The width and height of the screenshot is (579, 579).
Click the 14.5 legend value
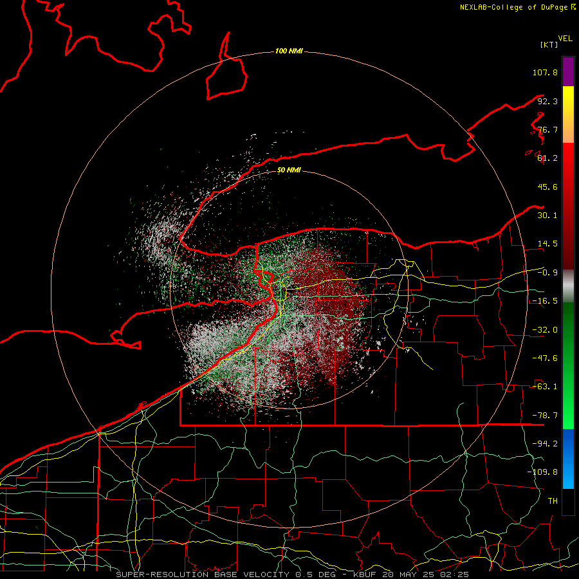[547, 244]
